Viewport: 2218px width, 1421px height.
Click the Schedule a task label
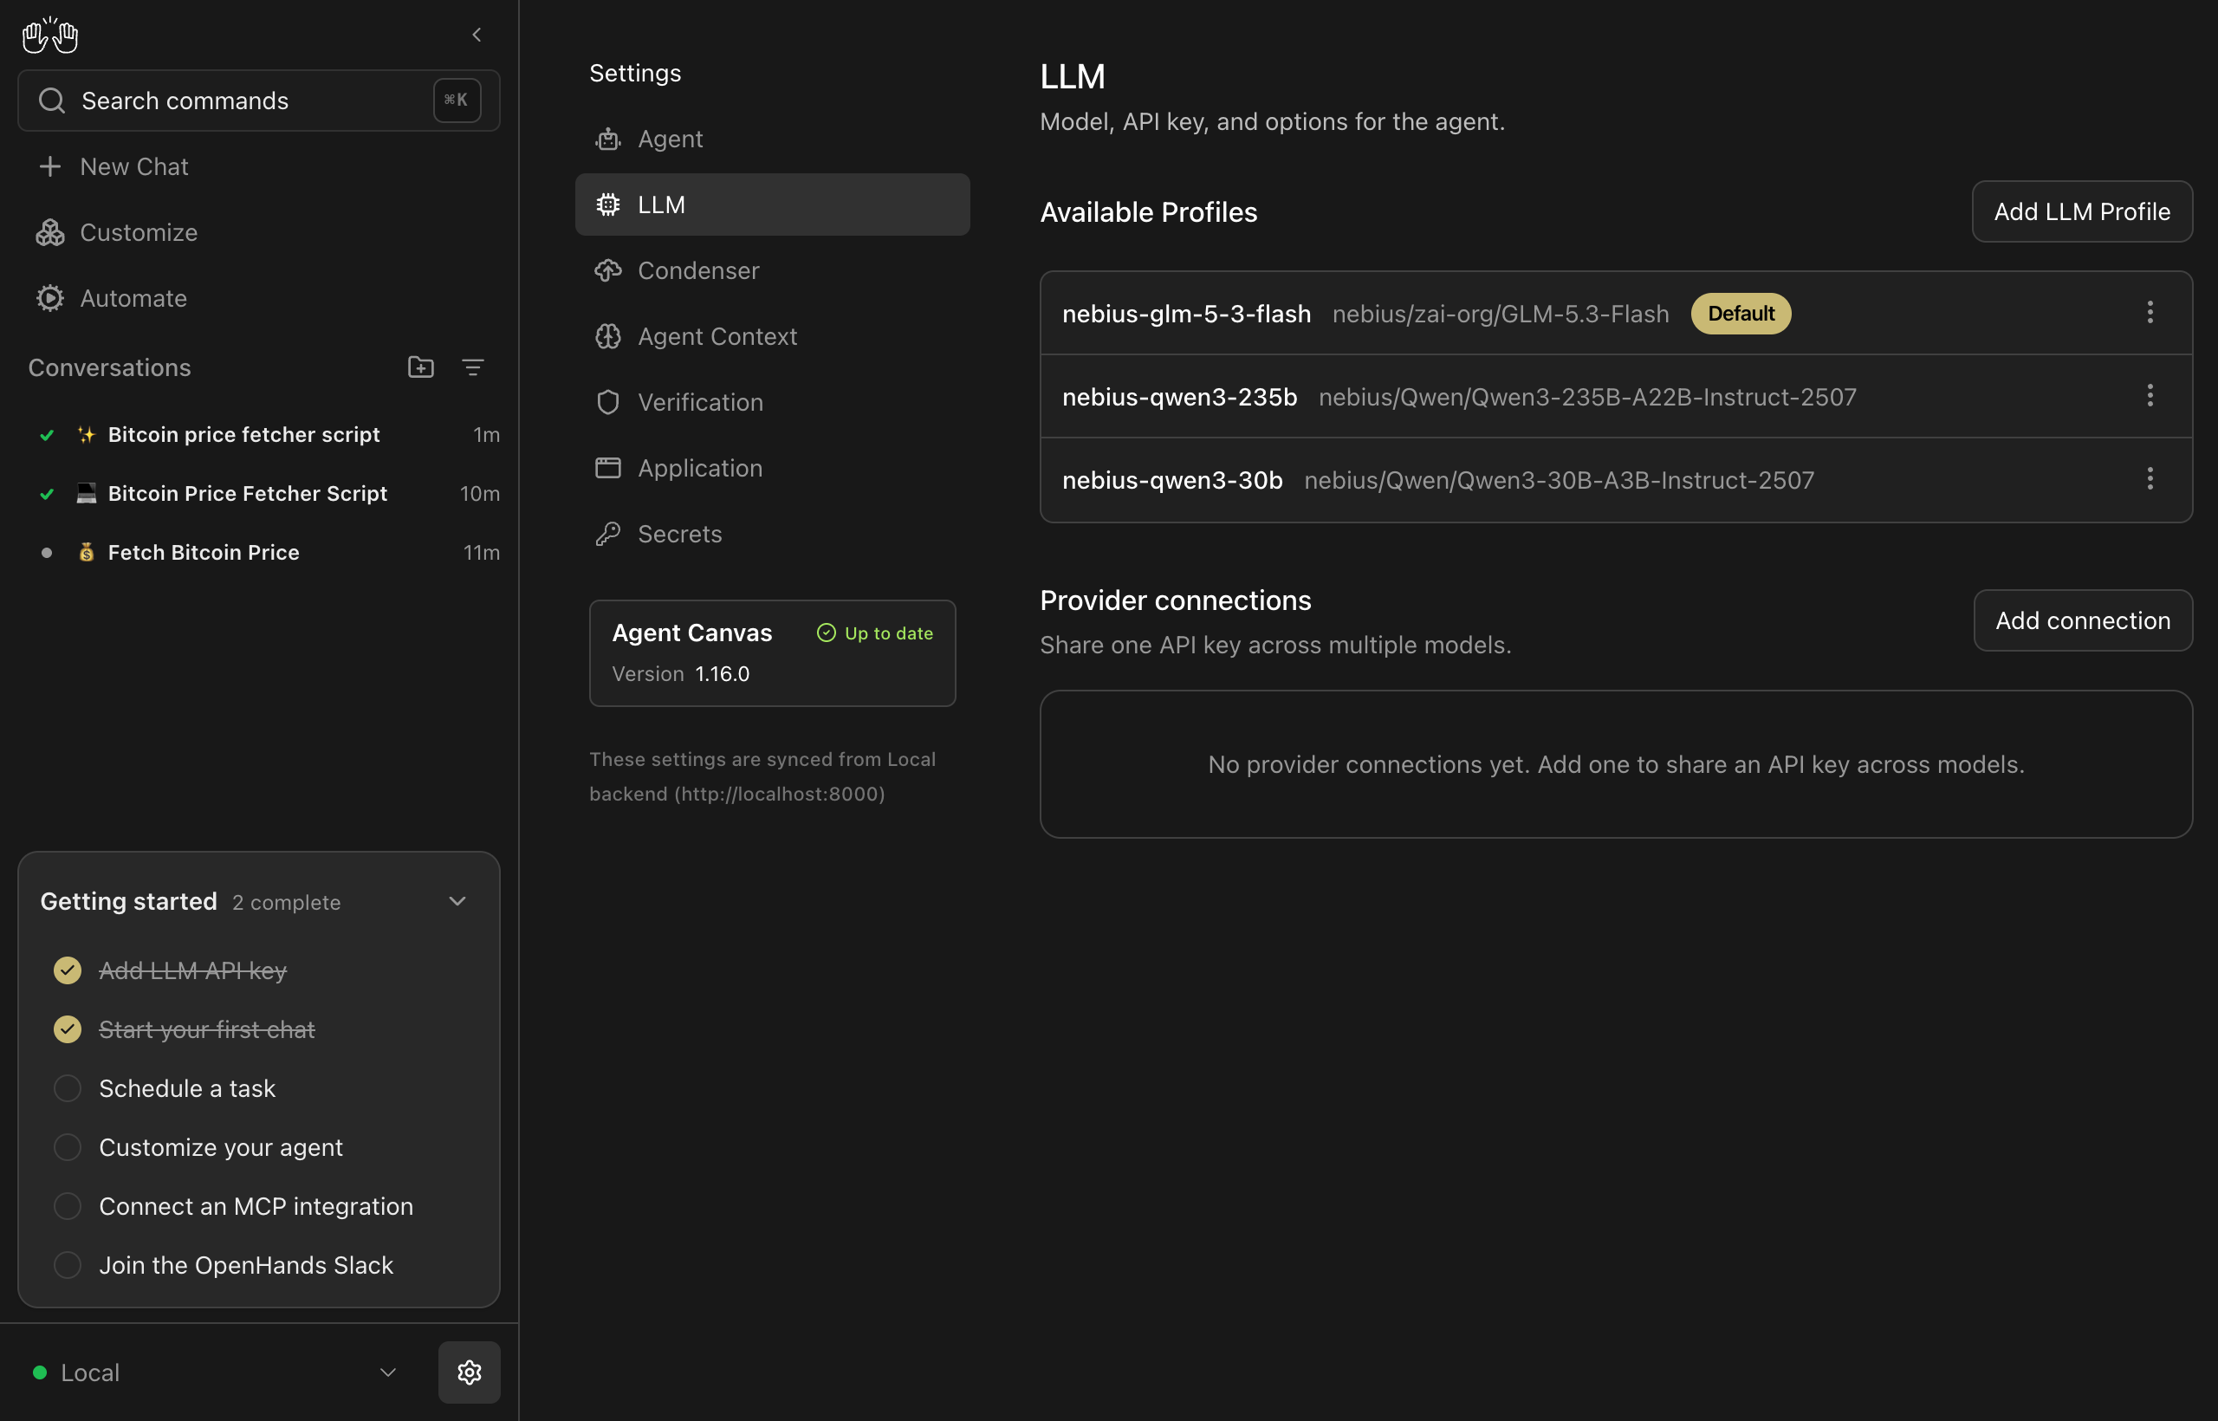tap(187, 1089)
